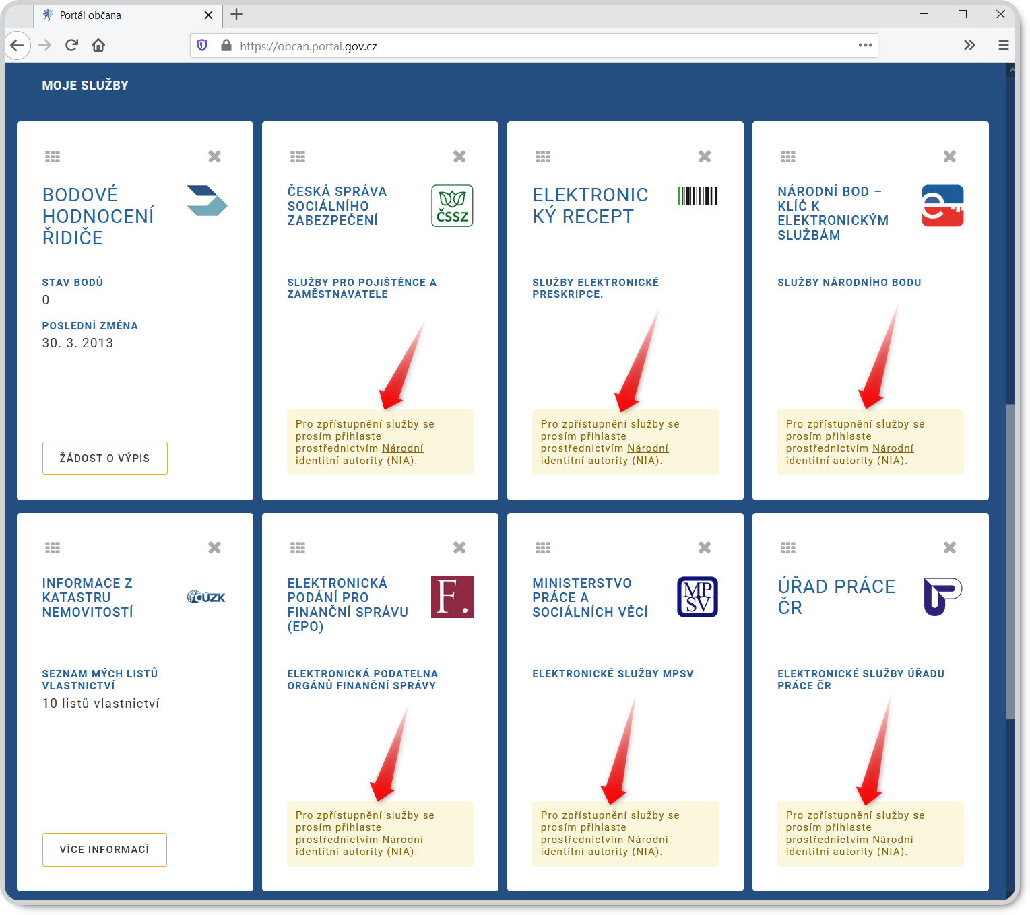Click the Úřad práce grid handle
The height and width of the screenshot is (915, 1030).
pyautogui.click(x=788, y=548)
